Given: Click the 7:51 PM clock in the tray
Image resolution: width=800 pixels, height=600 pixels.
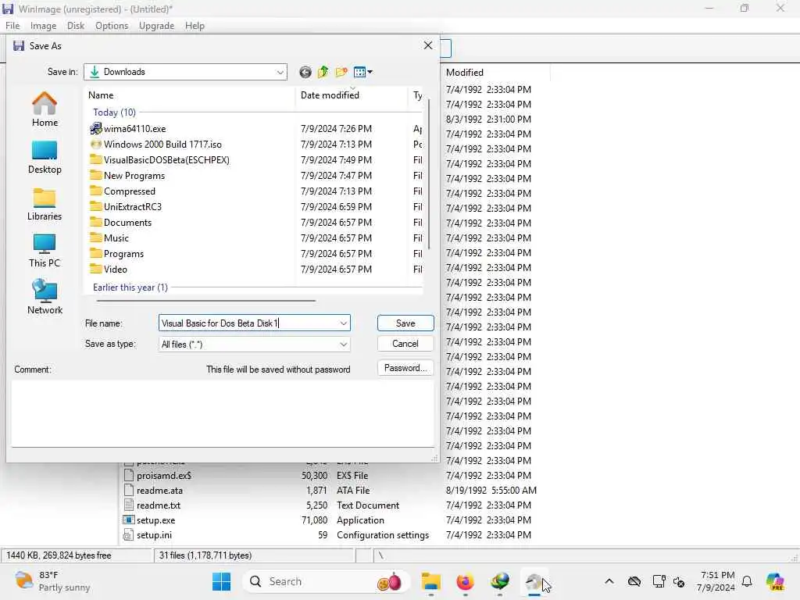Looking at the screenshot, I should [717, 575].
